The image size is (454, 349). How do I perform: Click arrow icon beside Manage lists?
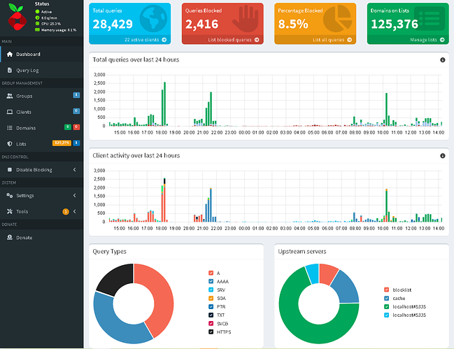click(x=442, y=40)
